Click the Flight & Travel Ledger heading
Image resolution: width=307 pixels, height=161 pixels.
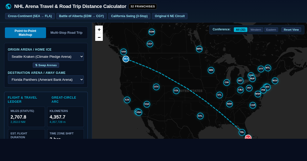pos(23,100)
